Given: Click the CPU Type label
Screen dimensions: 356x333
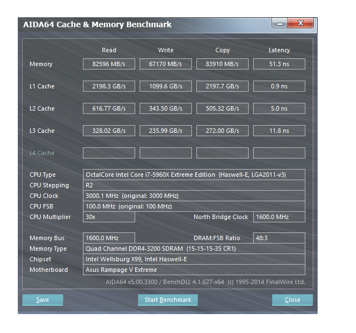Looking at the screenshot, I should (43, 175).
